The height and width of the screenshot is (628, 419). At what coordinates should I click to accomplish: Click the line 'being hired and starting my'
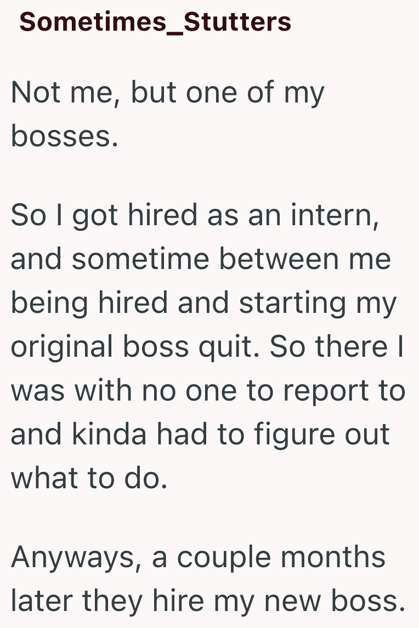(x=203, y=304)
